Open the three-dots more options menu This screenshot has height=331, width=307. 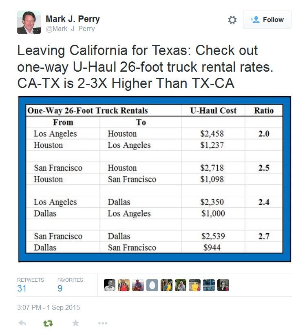pyautogui.click(x=103, y=323)
